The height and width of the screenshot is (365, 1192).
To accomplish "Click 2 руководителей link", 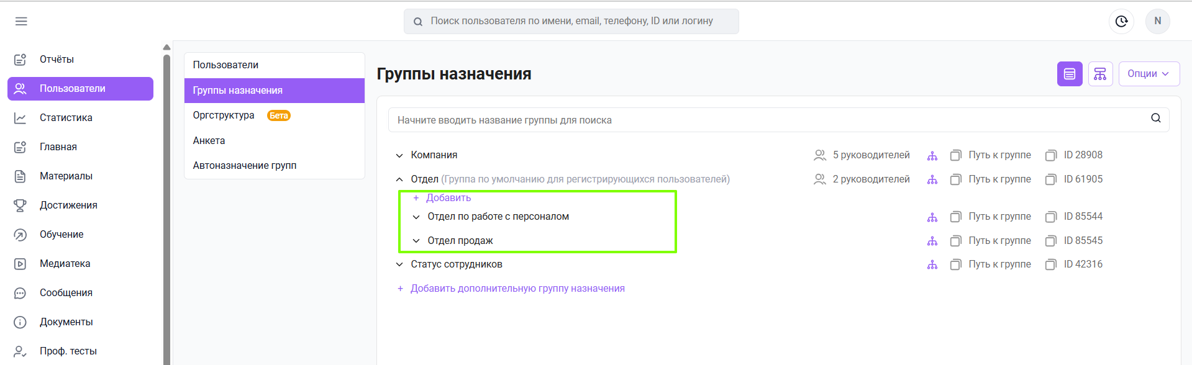I will pos(871,179).
